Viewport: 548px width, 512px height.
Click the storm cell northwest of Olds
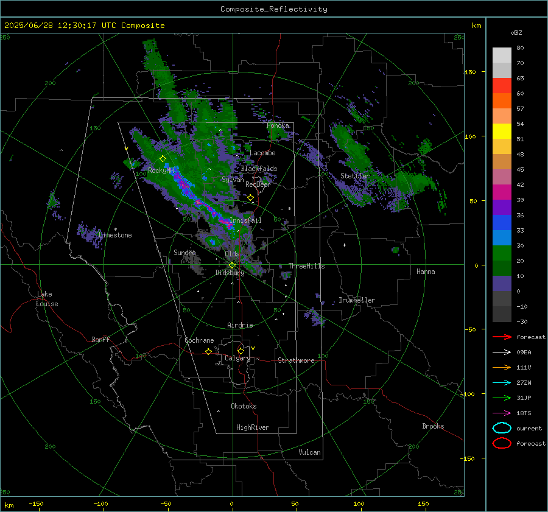pos(211,241)
